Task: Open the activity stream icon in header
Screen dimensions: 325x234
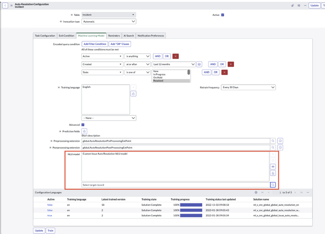Action: tap(299, 5)
